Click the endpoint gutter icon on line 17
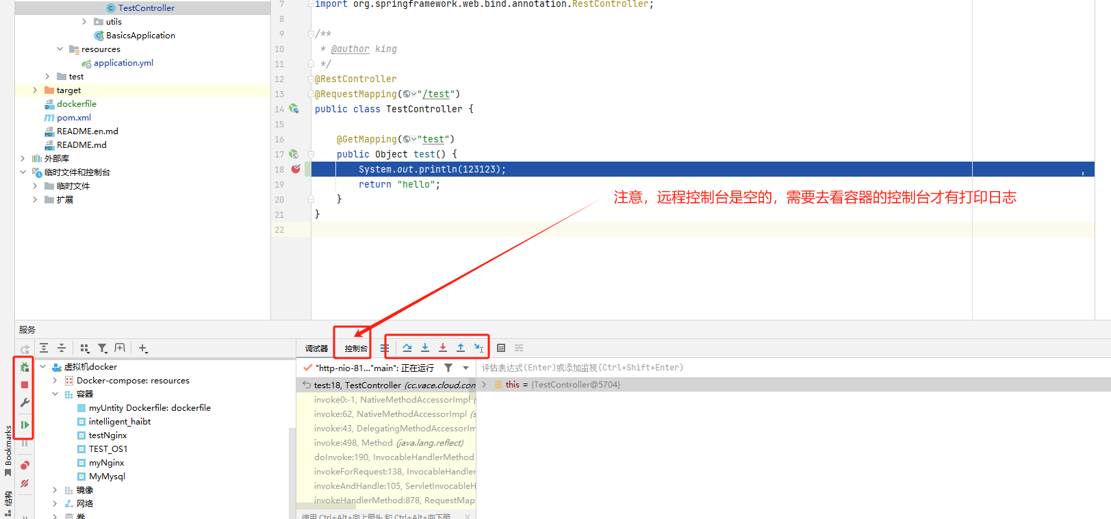 point(294,154)
